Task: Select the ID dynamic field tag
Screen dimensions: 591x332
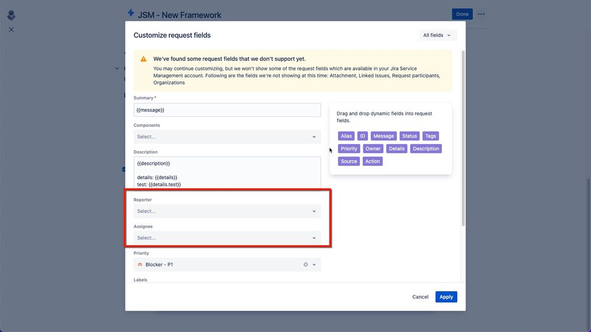Action: pos(363,136)
